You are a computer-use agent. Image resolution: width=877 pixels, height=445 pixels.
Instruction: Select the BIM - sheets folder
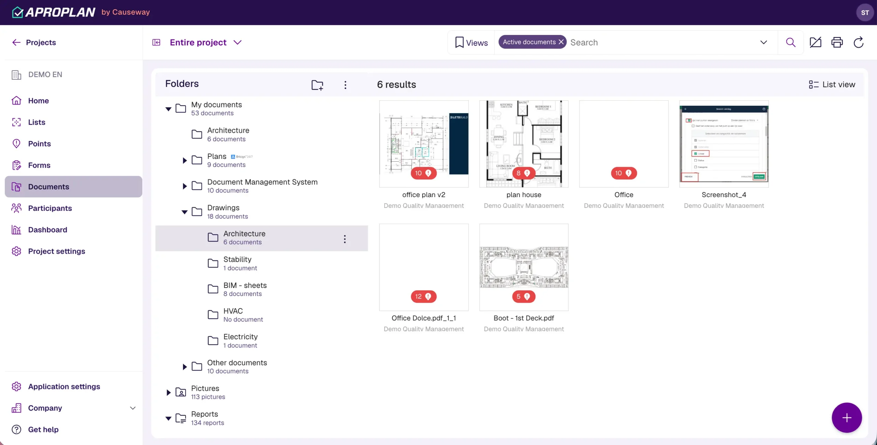tap(261, 290)
